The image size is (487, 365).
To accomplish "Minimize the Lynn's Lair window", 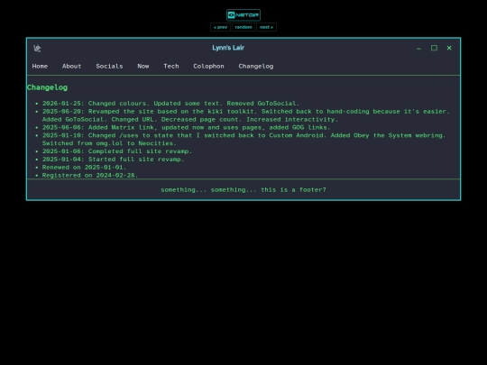I will [x=418, y=48].
